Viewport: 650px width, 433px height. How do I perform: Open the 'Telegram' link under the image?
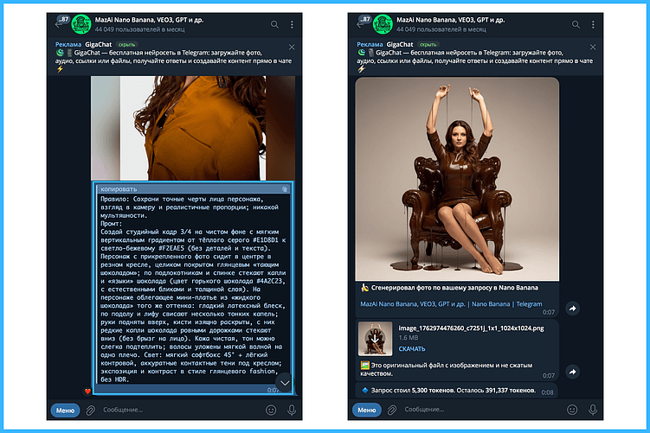529,304
